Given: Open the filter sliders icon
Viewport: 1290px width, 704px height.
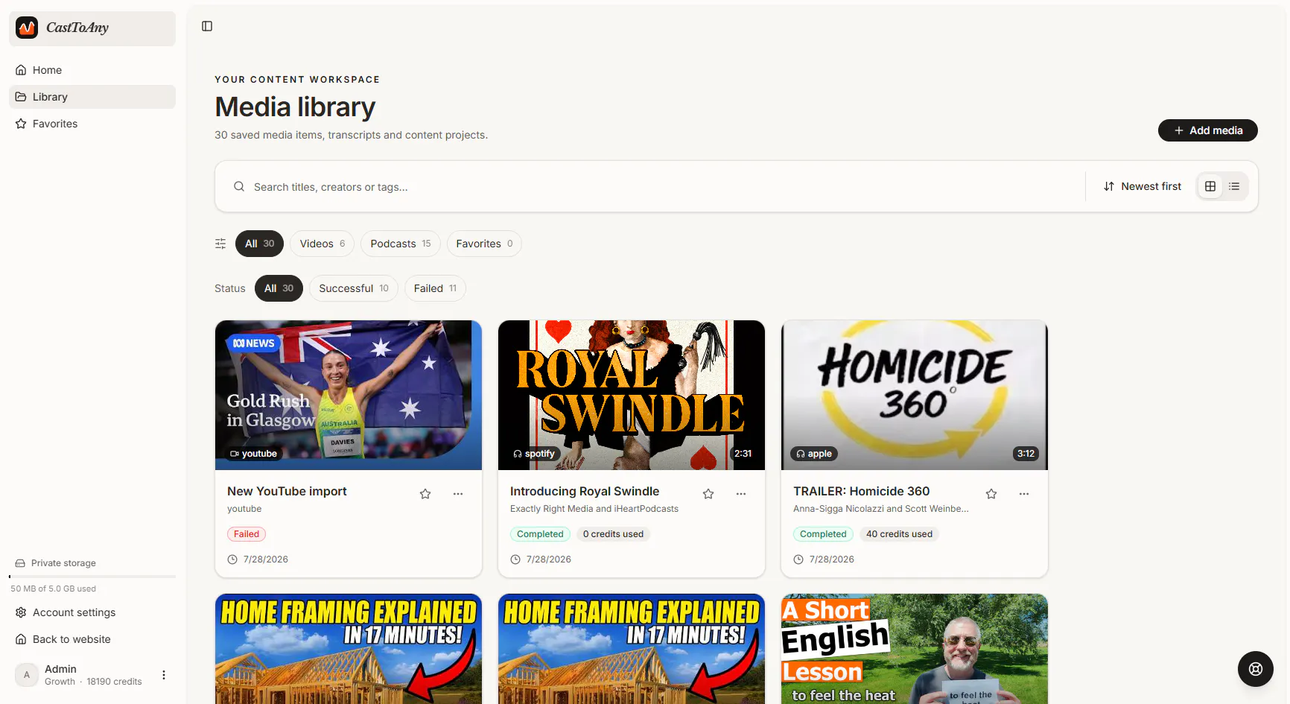Looking at the screenshot, I should (220, 244).
